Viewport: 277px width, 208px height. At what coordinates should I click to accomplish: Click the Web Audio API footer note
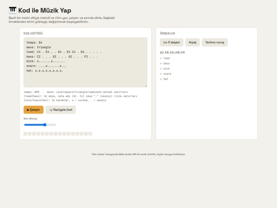138,154
